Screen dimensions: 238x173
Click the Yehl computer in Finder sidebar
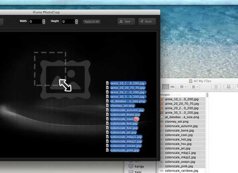[x=135, y=172]
